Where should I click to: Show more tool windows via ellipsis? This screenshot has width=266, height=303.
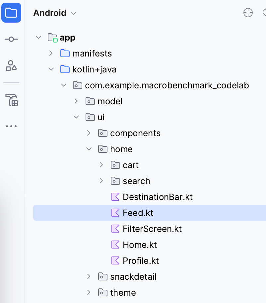tap(11, 126)
